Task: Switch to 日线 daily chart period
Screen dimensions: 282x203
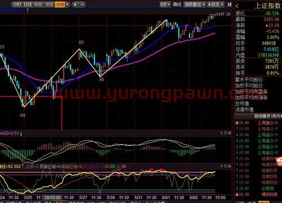Action: tap(28, 5)
